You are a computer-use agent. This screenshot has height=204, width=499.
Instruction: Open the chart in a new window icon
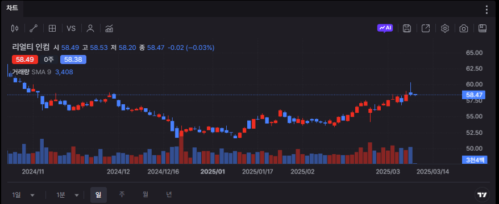tap(426, 28)
